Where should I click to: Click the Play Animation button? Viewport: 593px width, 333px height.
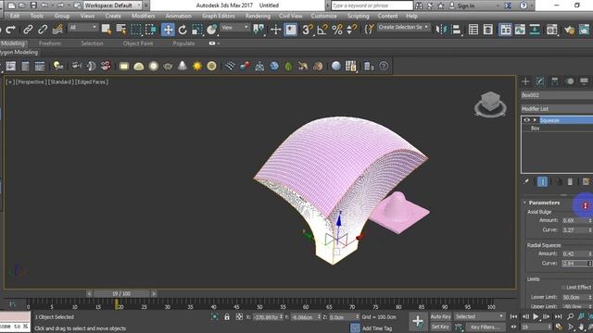[x=536, y=316]
